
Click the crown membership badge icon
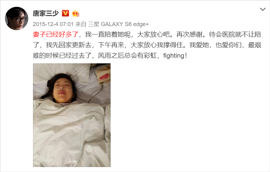pos(76,13)
